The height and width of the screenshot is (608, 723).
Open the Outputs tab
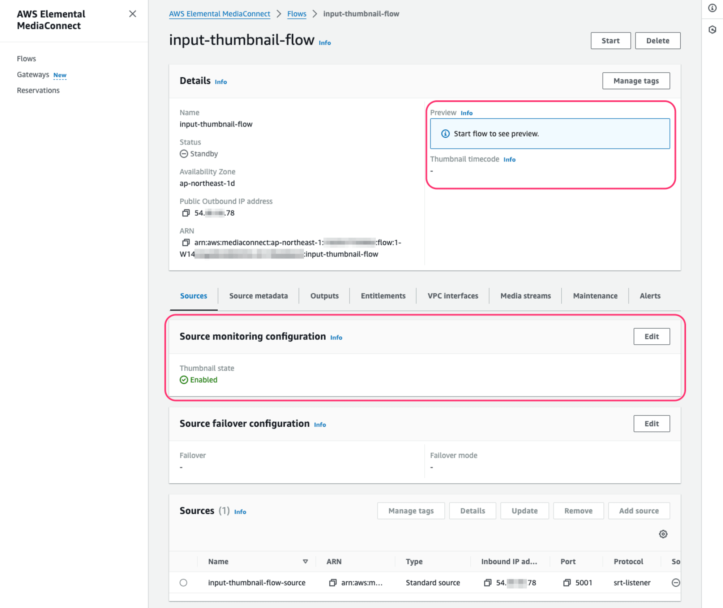(x=324, y=296)
